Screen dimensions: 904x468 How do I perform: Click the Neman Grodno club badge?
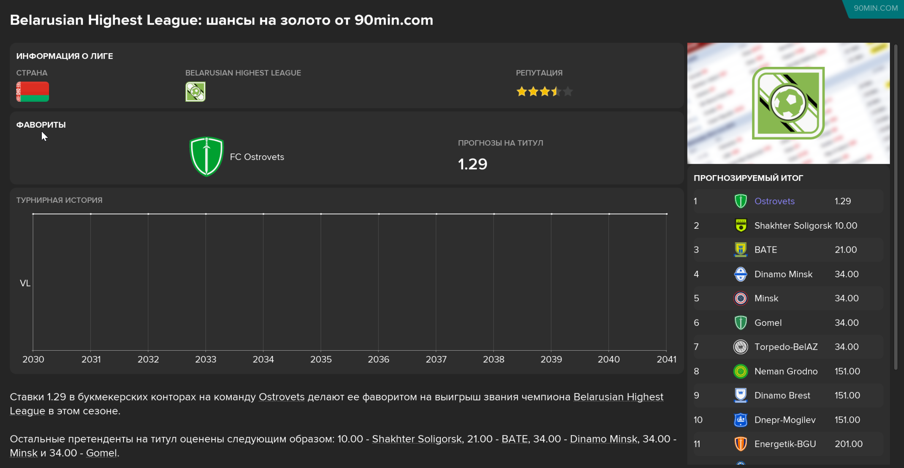click(741, 371)
